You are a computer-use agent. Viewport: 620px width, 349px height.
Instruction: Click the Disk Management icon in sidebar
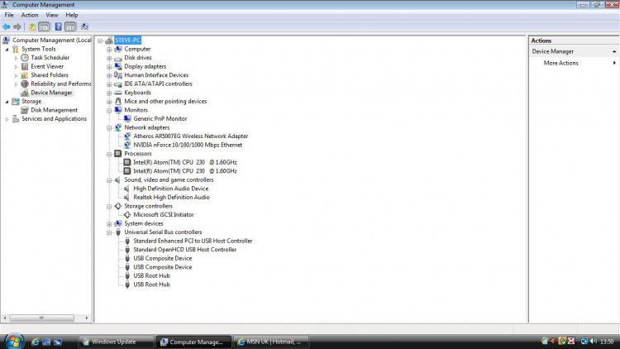pyautogui.click(x=25, y=110)
